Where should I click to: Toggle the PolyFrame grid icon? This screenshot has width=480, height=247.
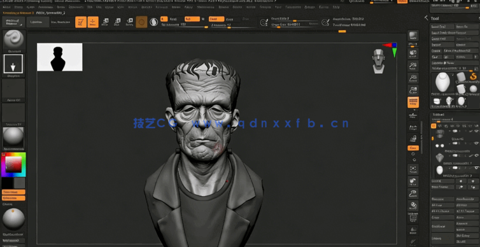pos(413,218)
